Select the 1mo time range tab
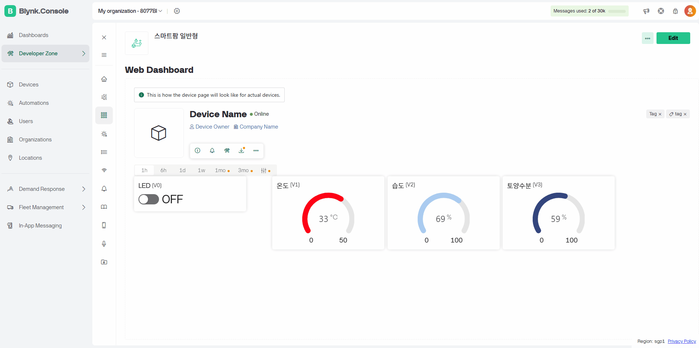This screenshot has width=699, height=348. point(222,170)
